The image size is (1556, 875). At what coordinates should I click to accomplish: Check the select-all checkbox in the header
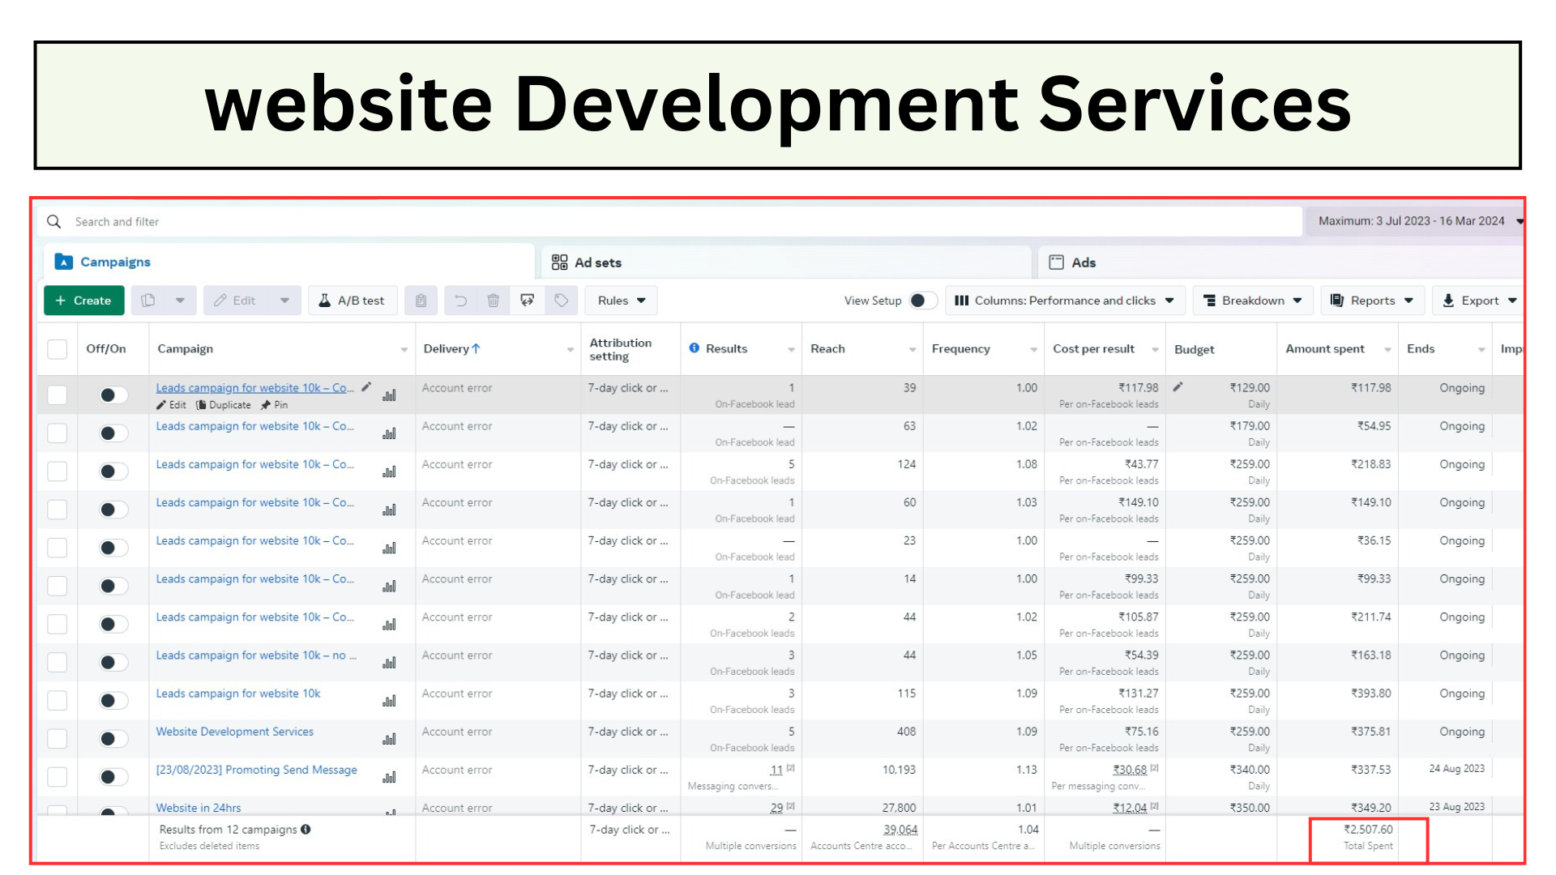(58, 349)
